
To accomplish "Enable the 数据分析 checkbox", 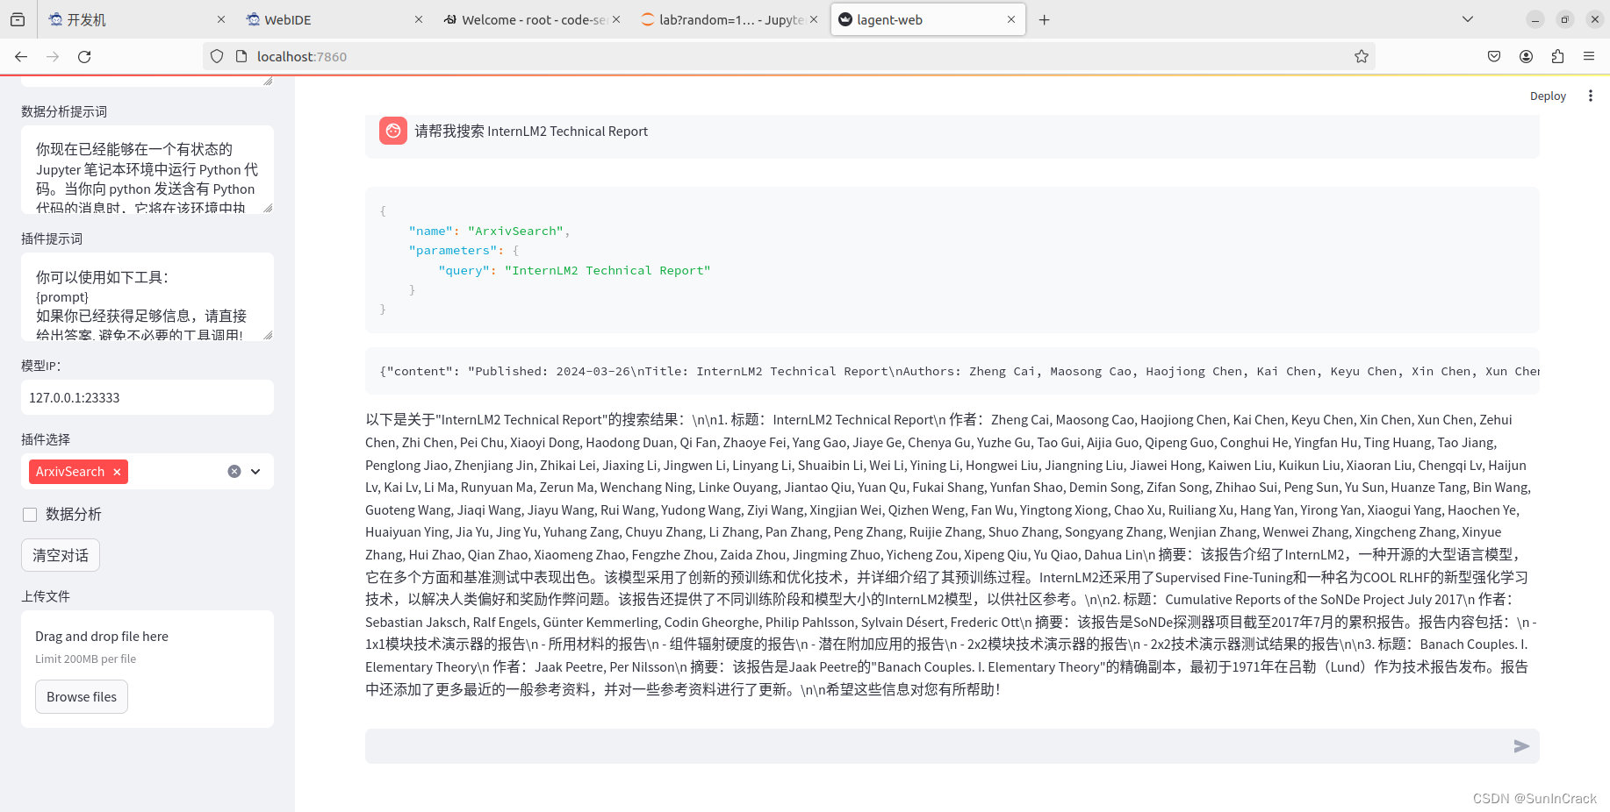I will click(30, 515).
